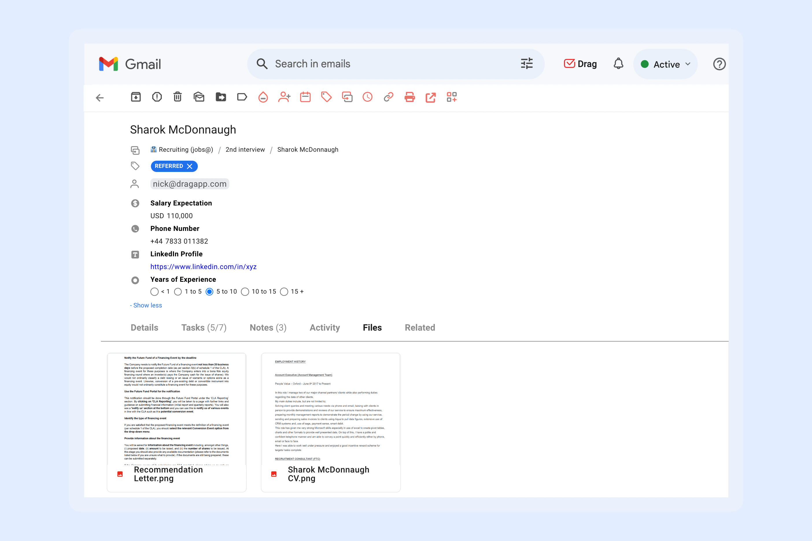The width and height of the screenshot is (812, 541).
Task: Switch to the Details tab
Action: coord(144,327)
